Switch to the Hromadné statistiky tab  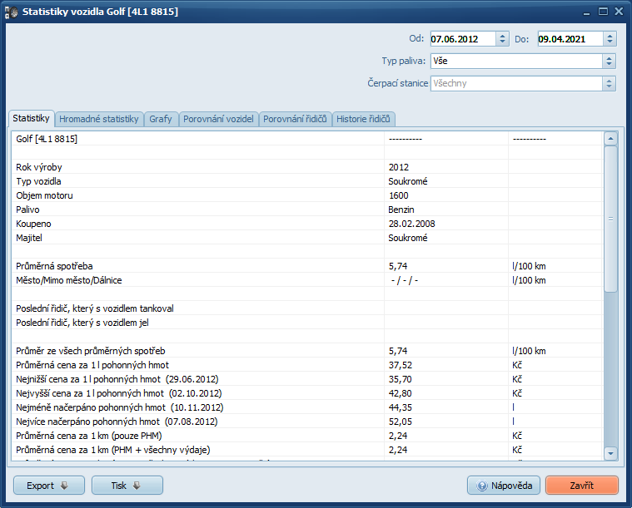click(x=99, y=119)
